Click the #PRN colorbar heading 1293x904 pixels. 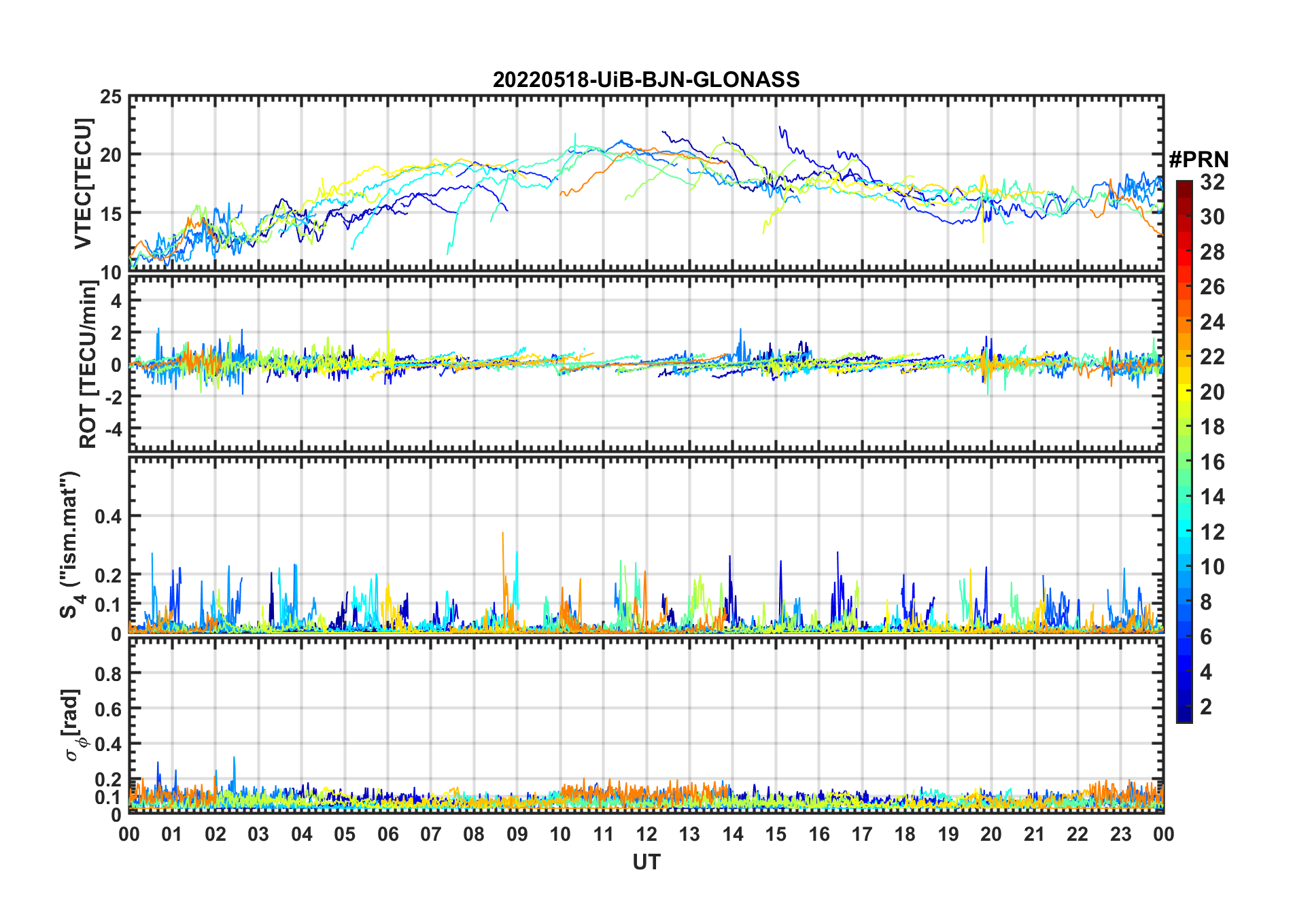pyautogui.click(x=1199, y=160)
